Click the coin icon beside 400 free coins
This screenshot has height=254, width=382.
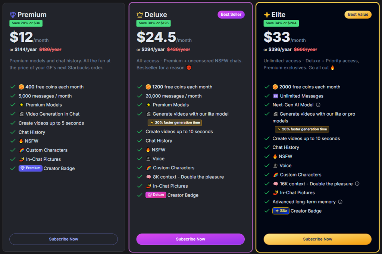[x=21, y=87]
